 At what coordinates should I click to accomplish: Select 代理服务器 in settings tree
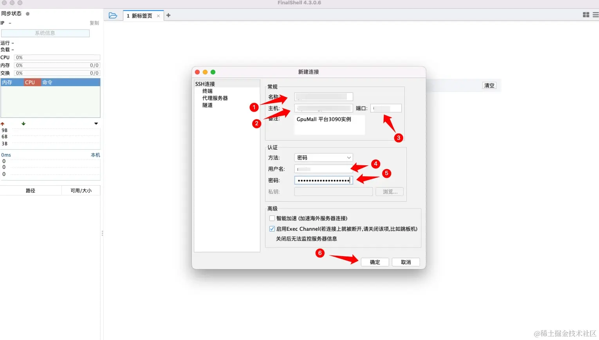coord(215,98)
